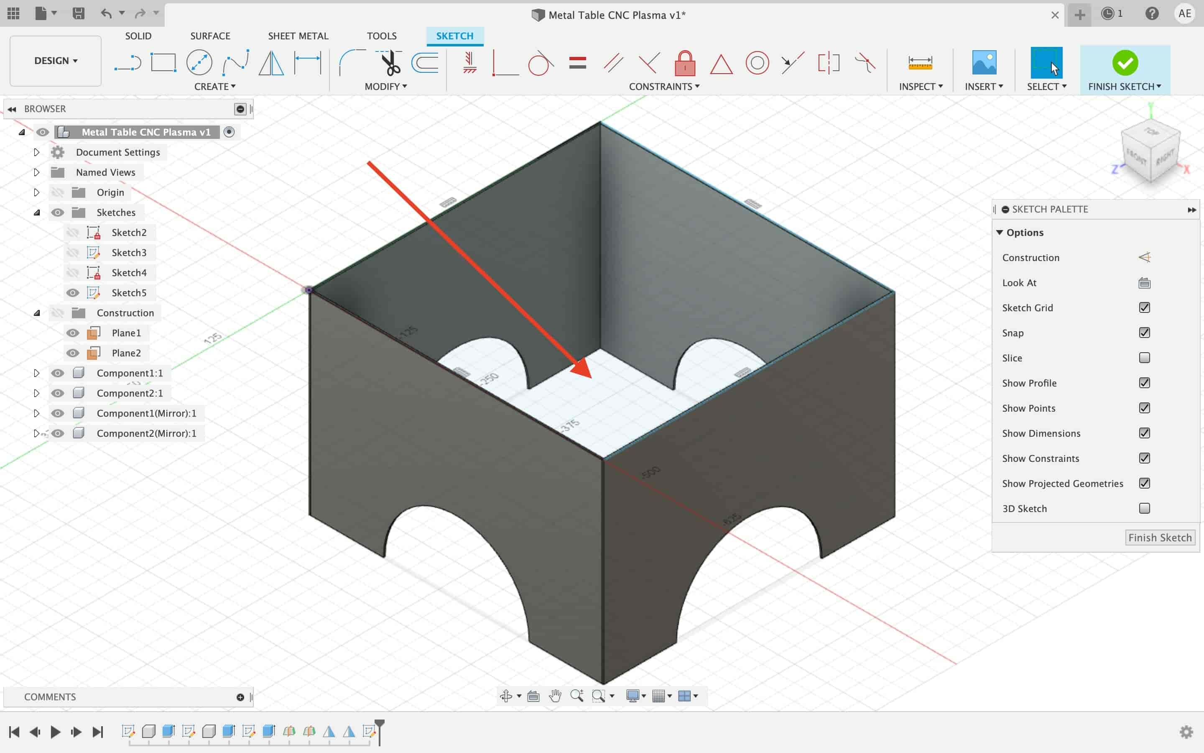Apply the Tangent constraint

pos(541,63)
